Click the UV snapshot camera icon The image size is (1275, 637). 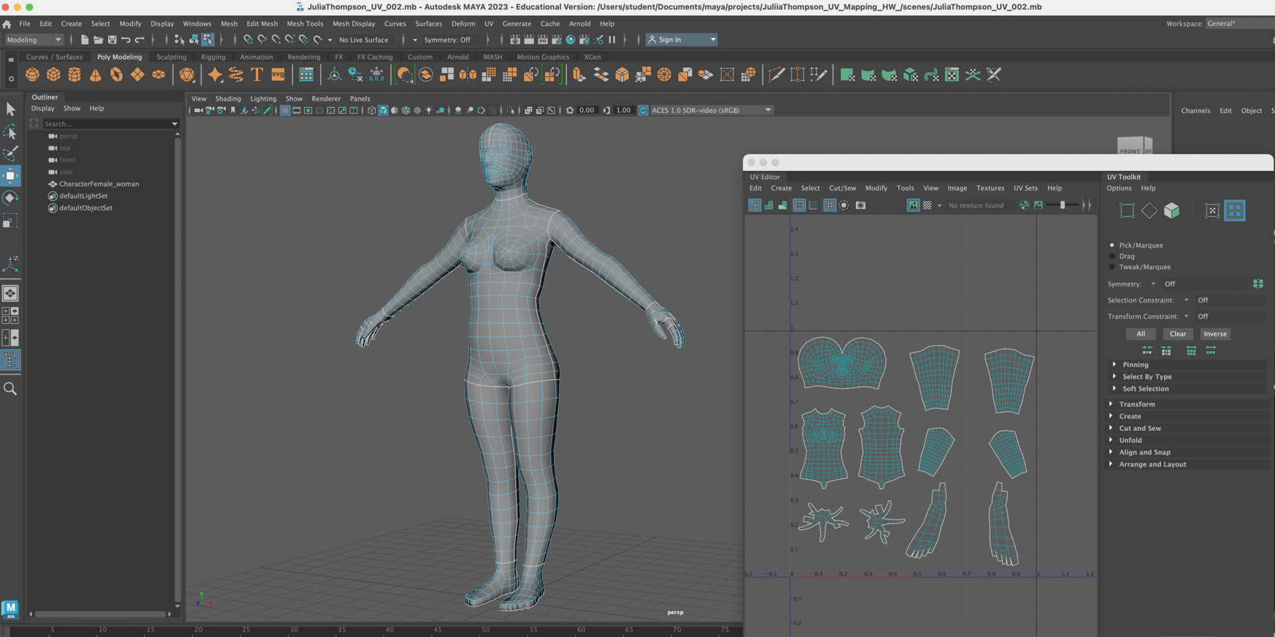[861, 205]
